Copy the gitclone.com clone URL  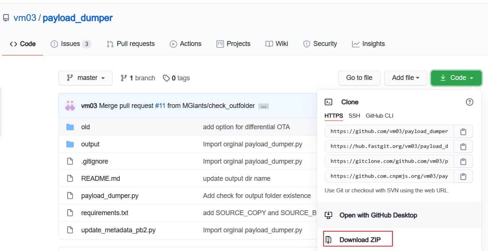coord(464,161)
